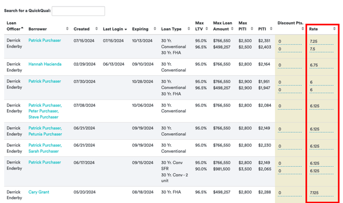Sort table by Borrower column arrows
The width and height of the screenshot is (343, 203).
(67, 29)
